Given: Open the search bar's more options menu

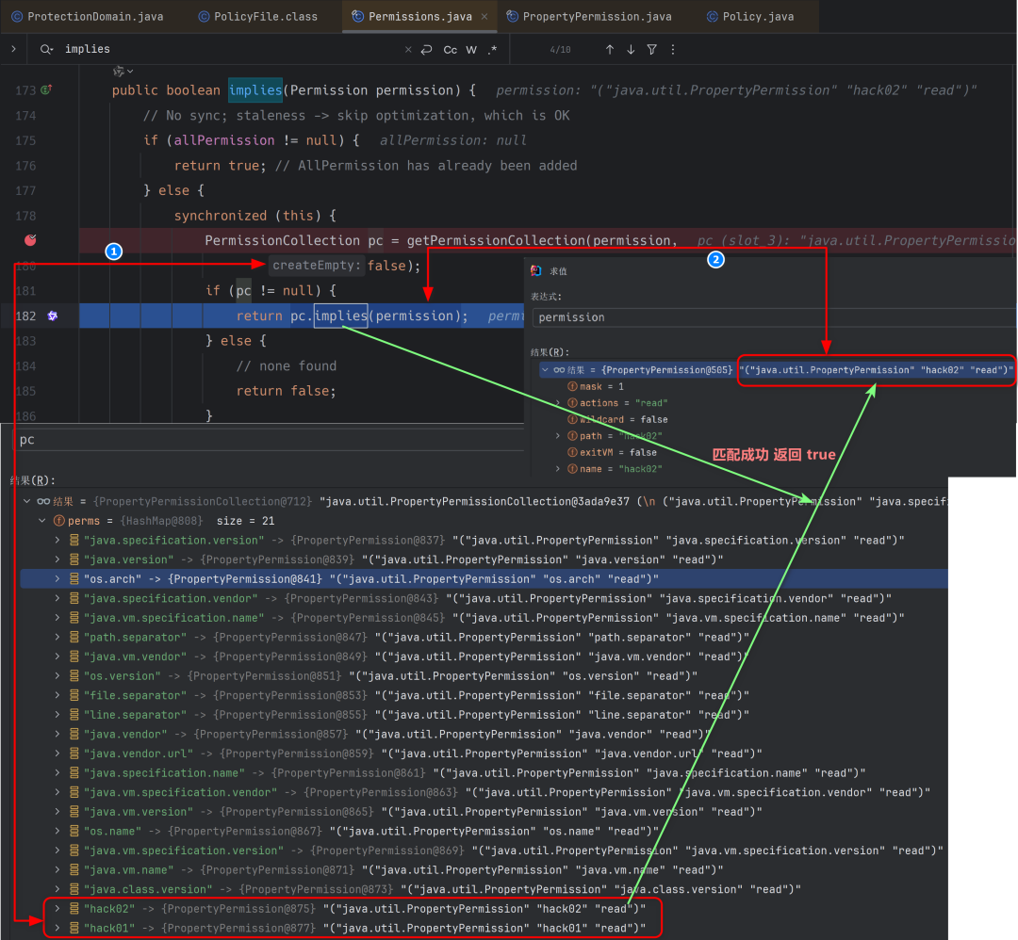Looking at the screenshot, I should tap(673, 49).
